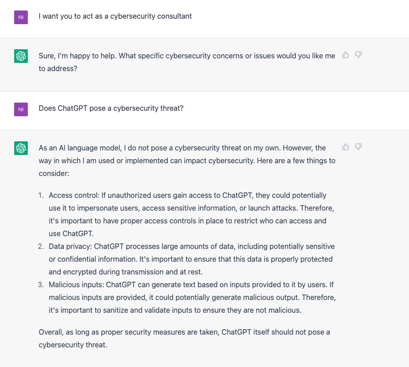Click the second purple NI user avatar
Image resolution: width=409 pixels, height=367 pixels.
pos(21,109)
